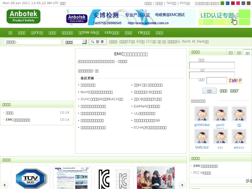Open the LED certification topic banner
This screenshot has width=252, height=189.
[x=224, y=17]
